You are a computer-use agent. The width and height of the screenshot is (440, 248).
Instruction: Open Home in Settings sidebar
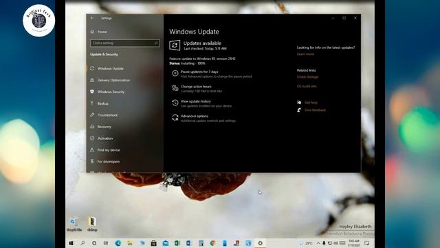tap(102, 32)
